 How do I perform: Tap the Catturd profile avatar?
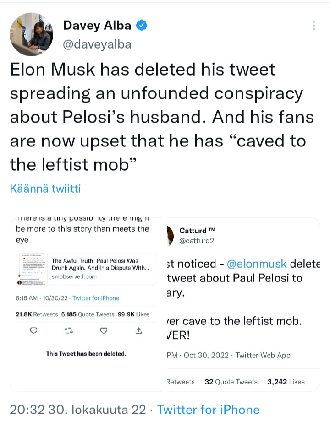[x=170, y=235]
